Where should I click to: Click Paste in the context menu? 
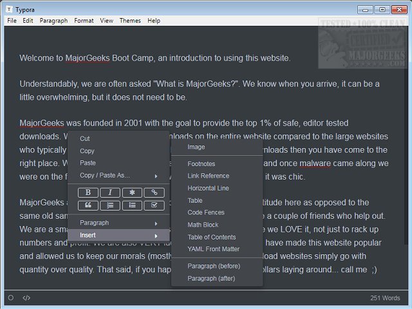click(x=88, y=163)
